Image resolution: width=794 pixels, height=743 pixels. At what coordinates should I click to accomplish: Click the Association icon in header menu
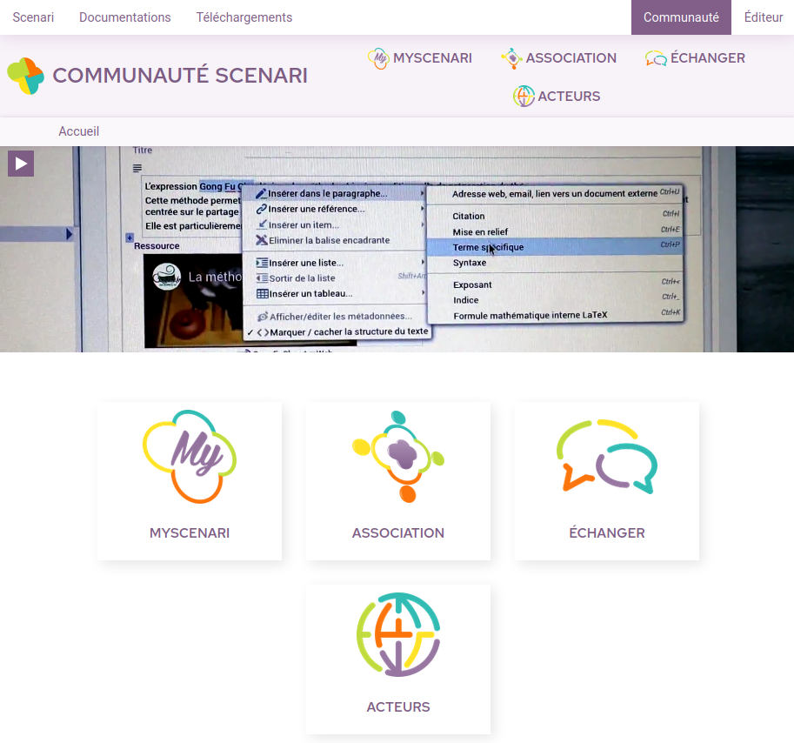(x=511, y=58)
